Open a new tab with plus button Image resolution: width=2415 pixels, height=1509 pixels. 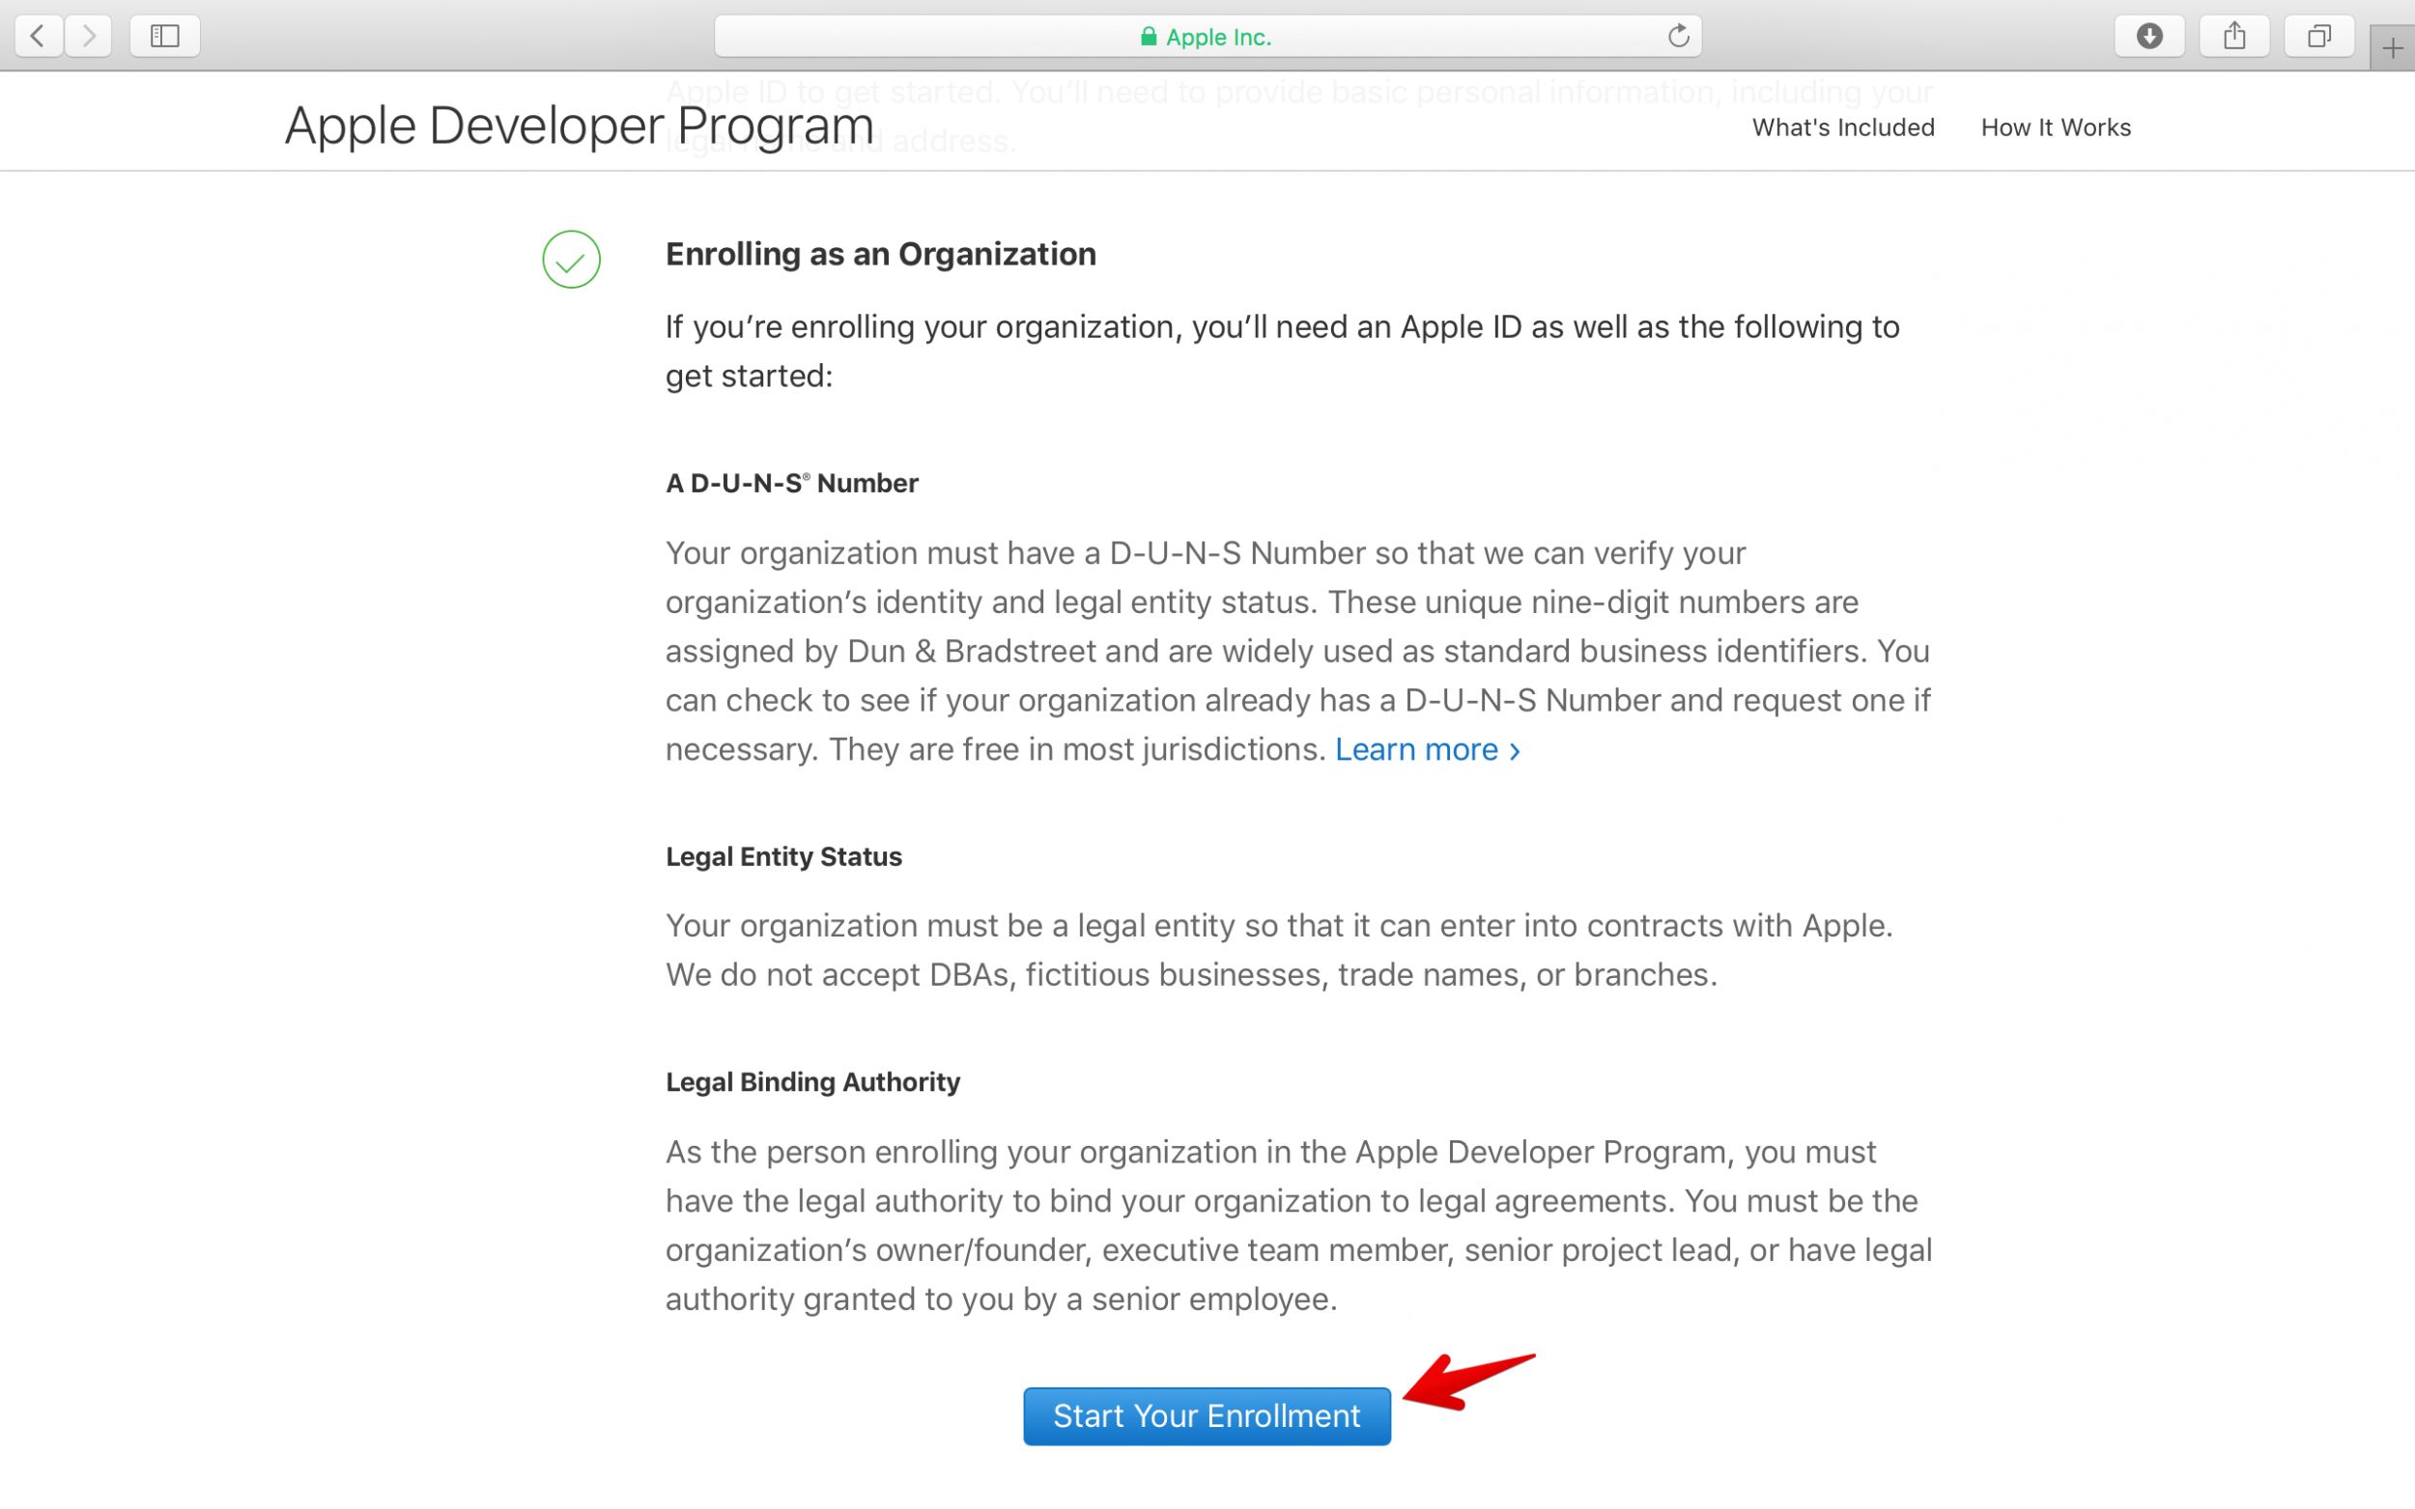(x=2392, y=47)
